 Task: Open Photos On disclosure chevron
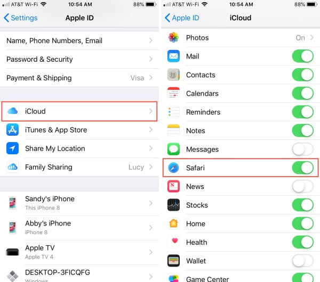coord(311,38)
